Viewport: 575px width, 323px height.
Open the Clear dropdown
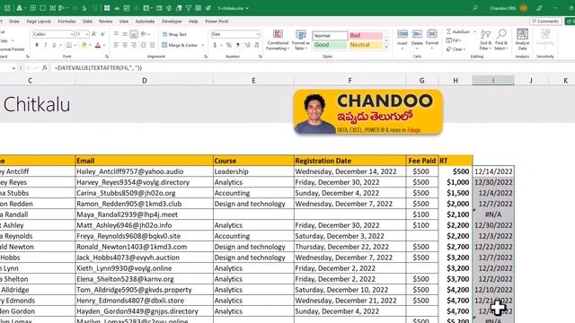pos(456,49)
